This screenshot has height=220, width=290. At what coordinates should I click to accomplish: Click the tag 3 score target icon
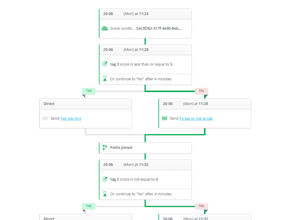105,64
